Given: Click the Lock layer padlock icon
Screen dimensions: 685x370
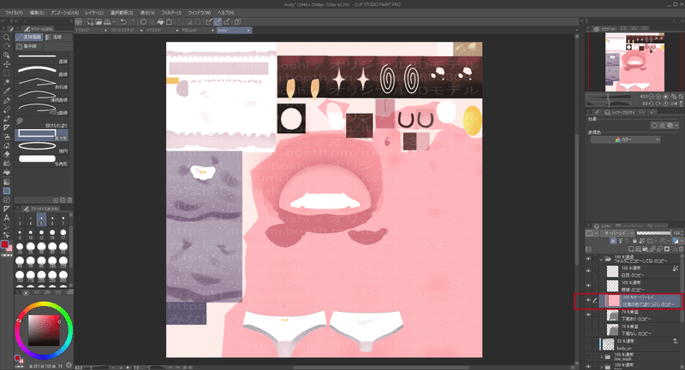Looking at the screenshot, I should [634, 241].
